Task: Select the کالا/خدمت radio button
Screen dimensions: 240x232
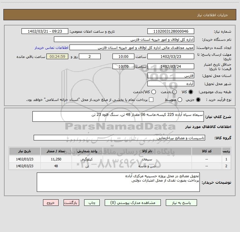Action: click(x=154, y=92)
